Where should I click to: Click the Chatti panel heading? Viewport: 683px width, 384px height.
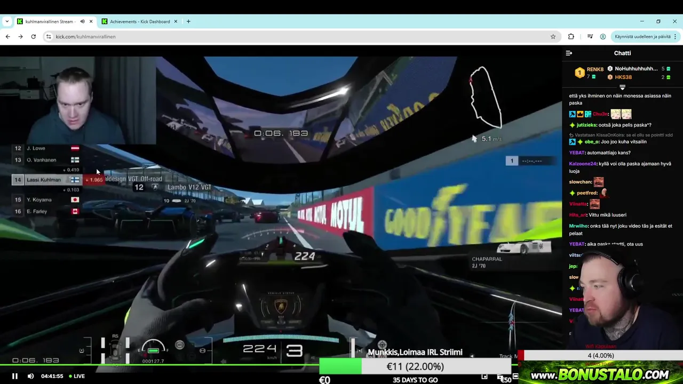tap(622, 53)
